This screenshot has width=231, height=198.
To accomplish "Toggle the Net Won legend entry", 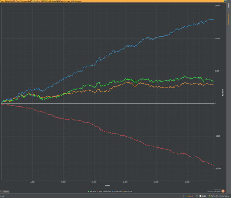I will (x=92, y=191).
